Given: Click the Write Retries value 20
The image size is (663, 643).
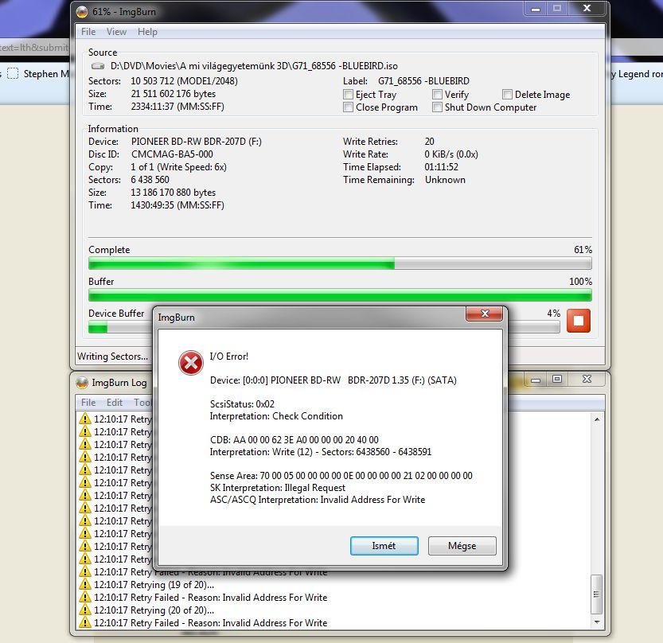Looking at the screenshot, I should [x=429, y=142].
